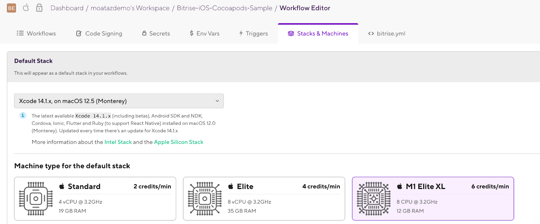
Task: Click the Elite machine chip icon
Action: coord(205,198)
